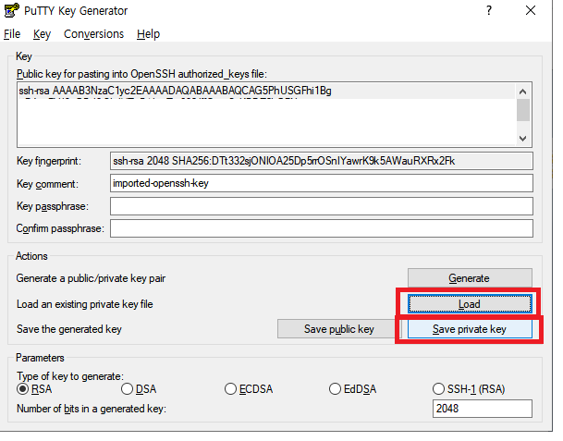The height and width of the screenshot is (441, 563).
Task: Click the Key comment field
Action: (322, 183)
